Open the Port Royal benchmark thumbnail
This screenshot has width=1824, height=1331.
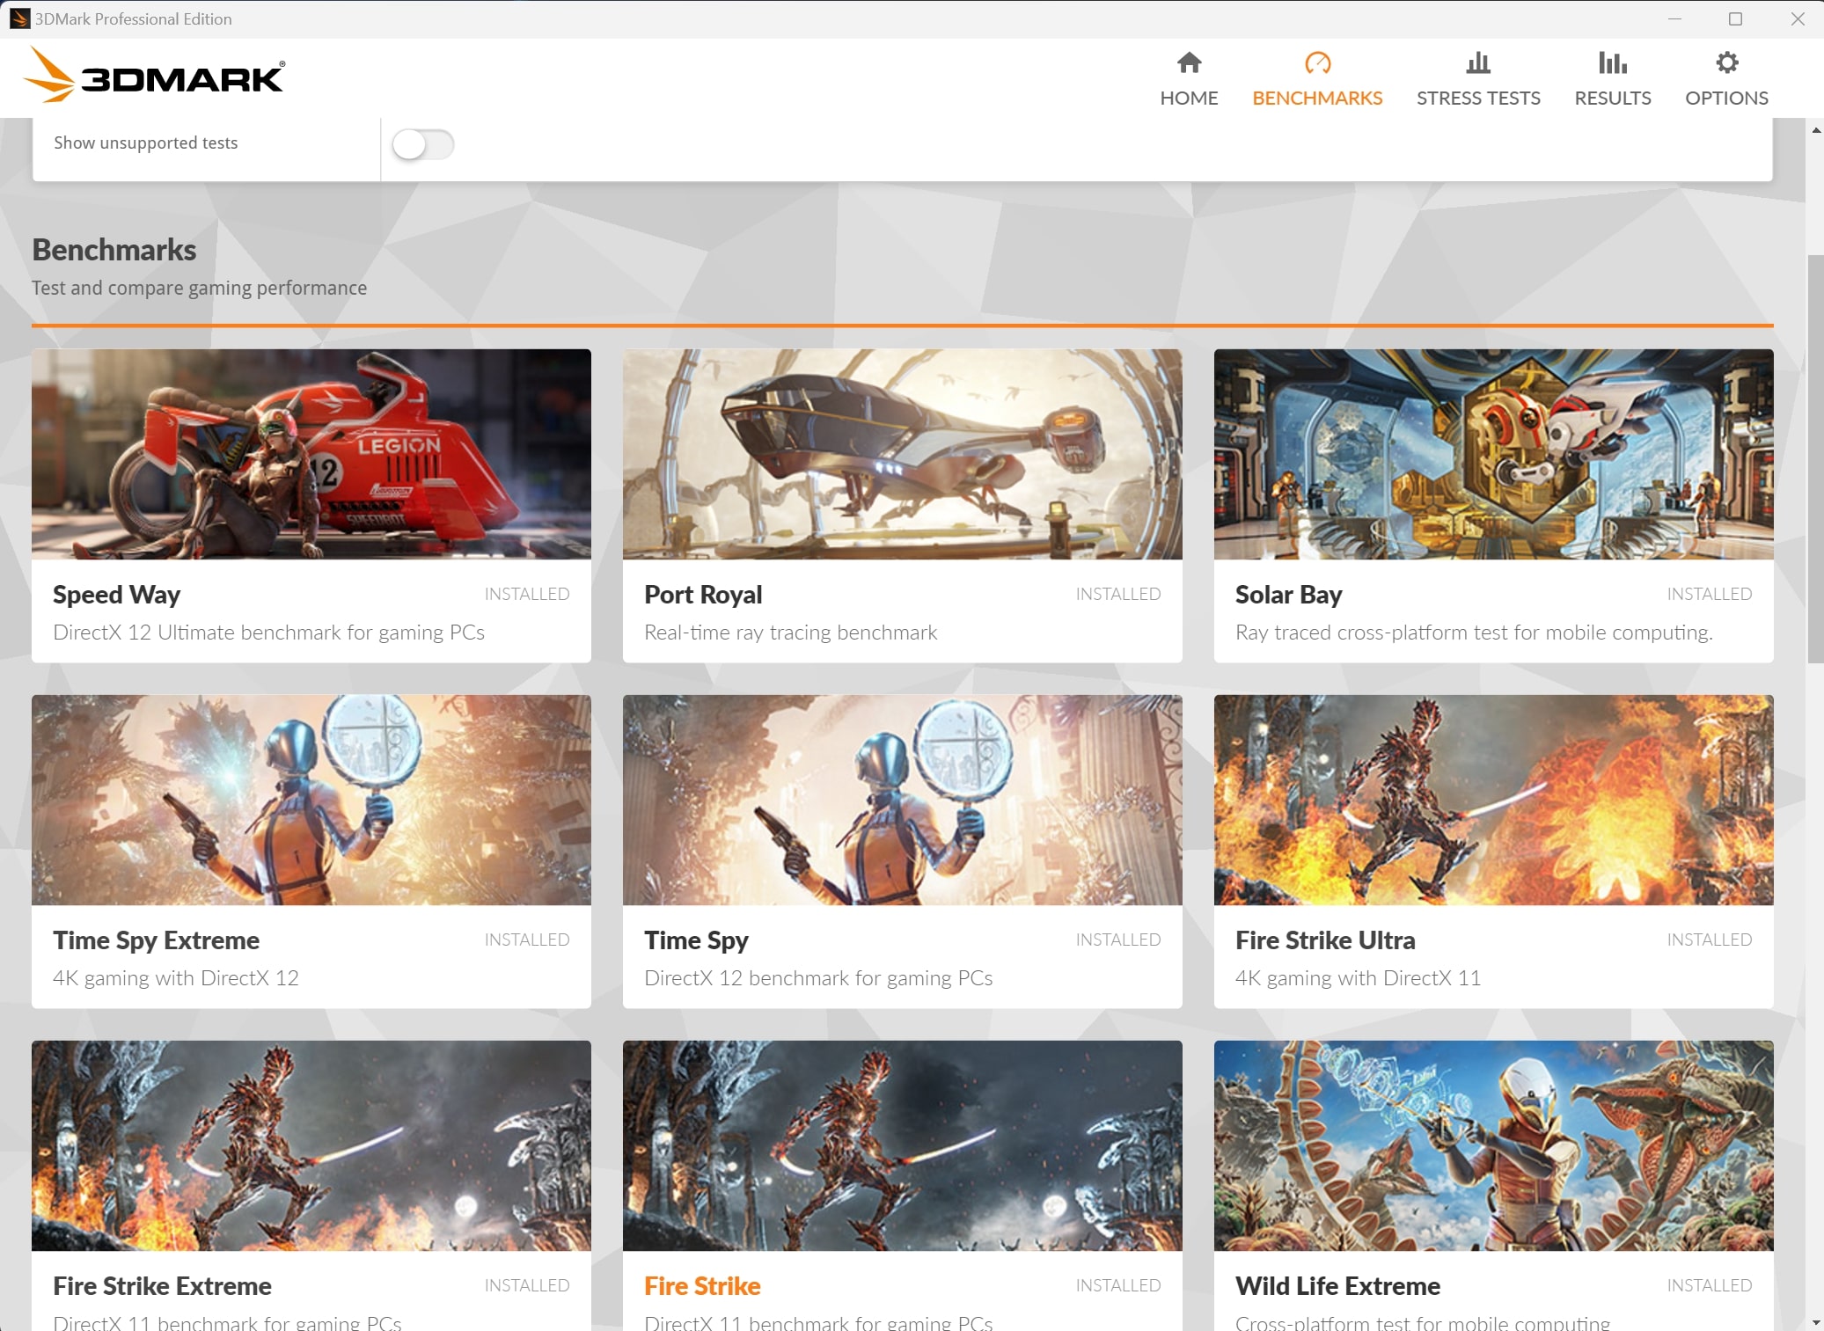(903, 454)
